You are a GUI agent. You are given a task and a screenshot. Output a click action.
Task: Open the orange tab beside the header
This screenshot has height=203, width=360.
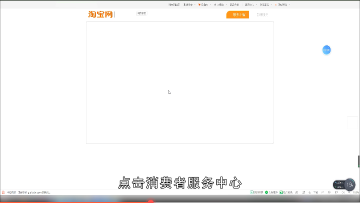click(x=237, y=14)
